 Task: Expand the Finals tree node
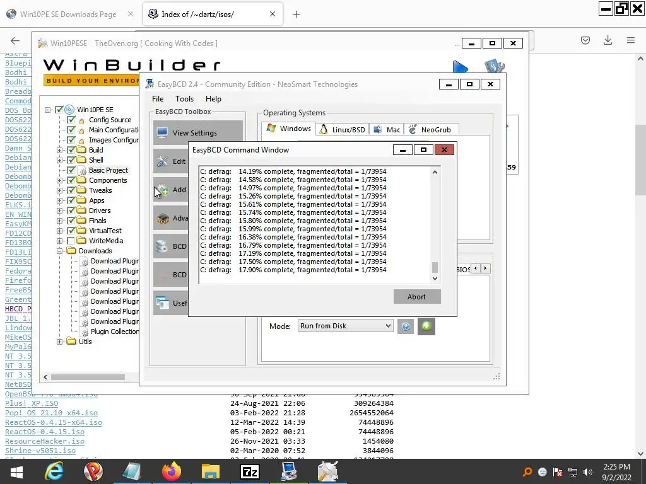coord(60,221)
